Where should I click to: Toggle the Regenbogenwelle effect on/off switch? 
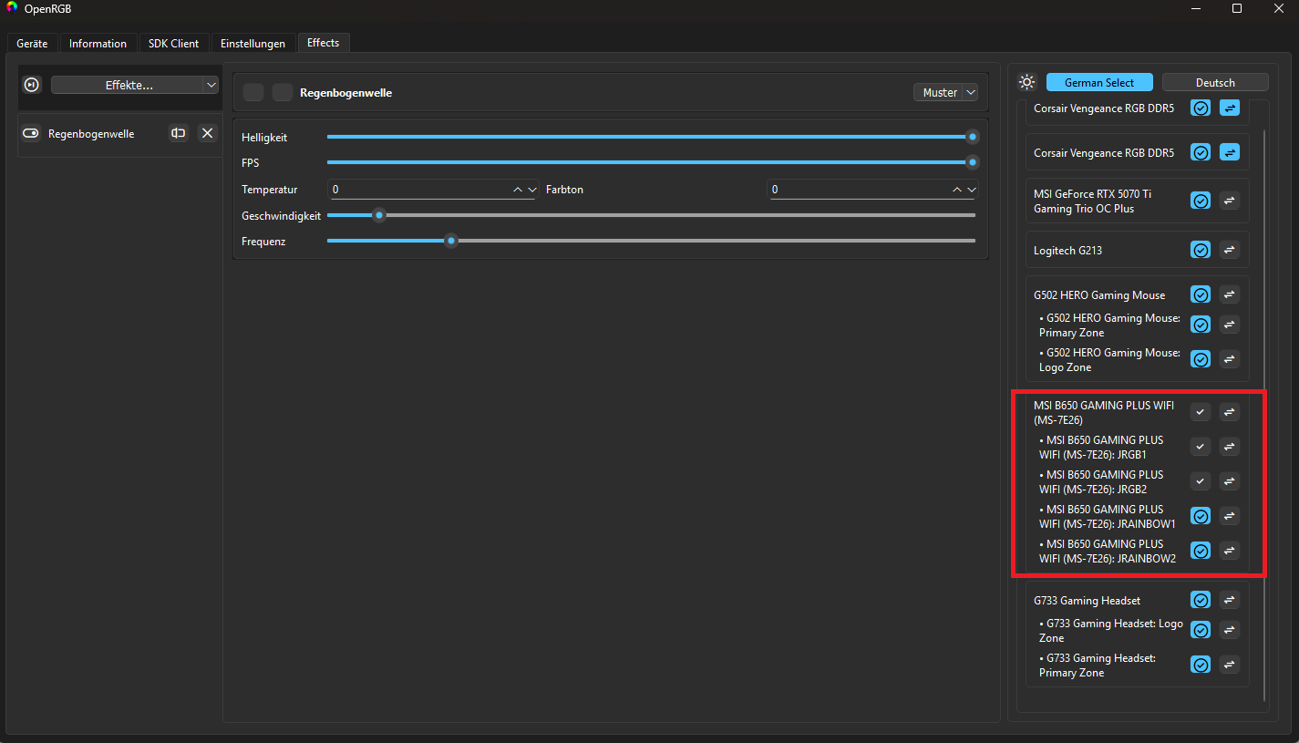tap(31, 134)
